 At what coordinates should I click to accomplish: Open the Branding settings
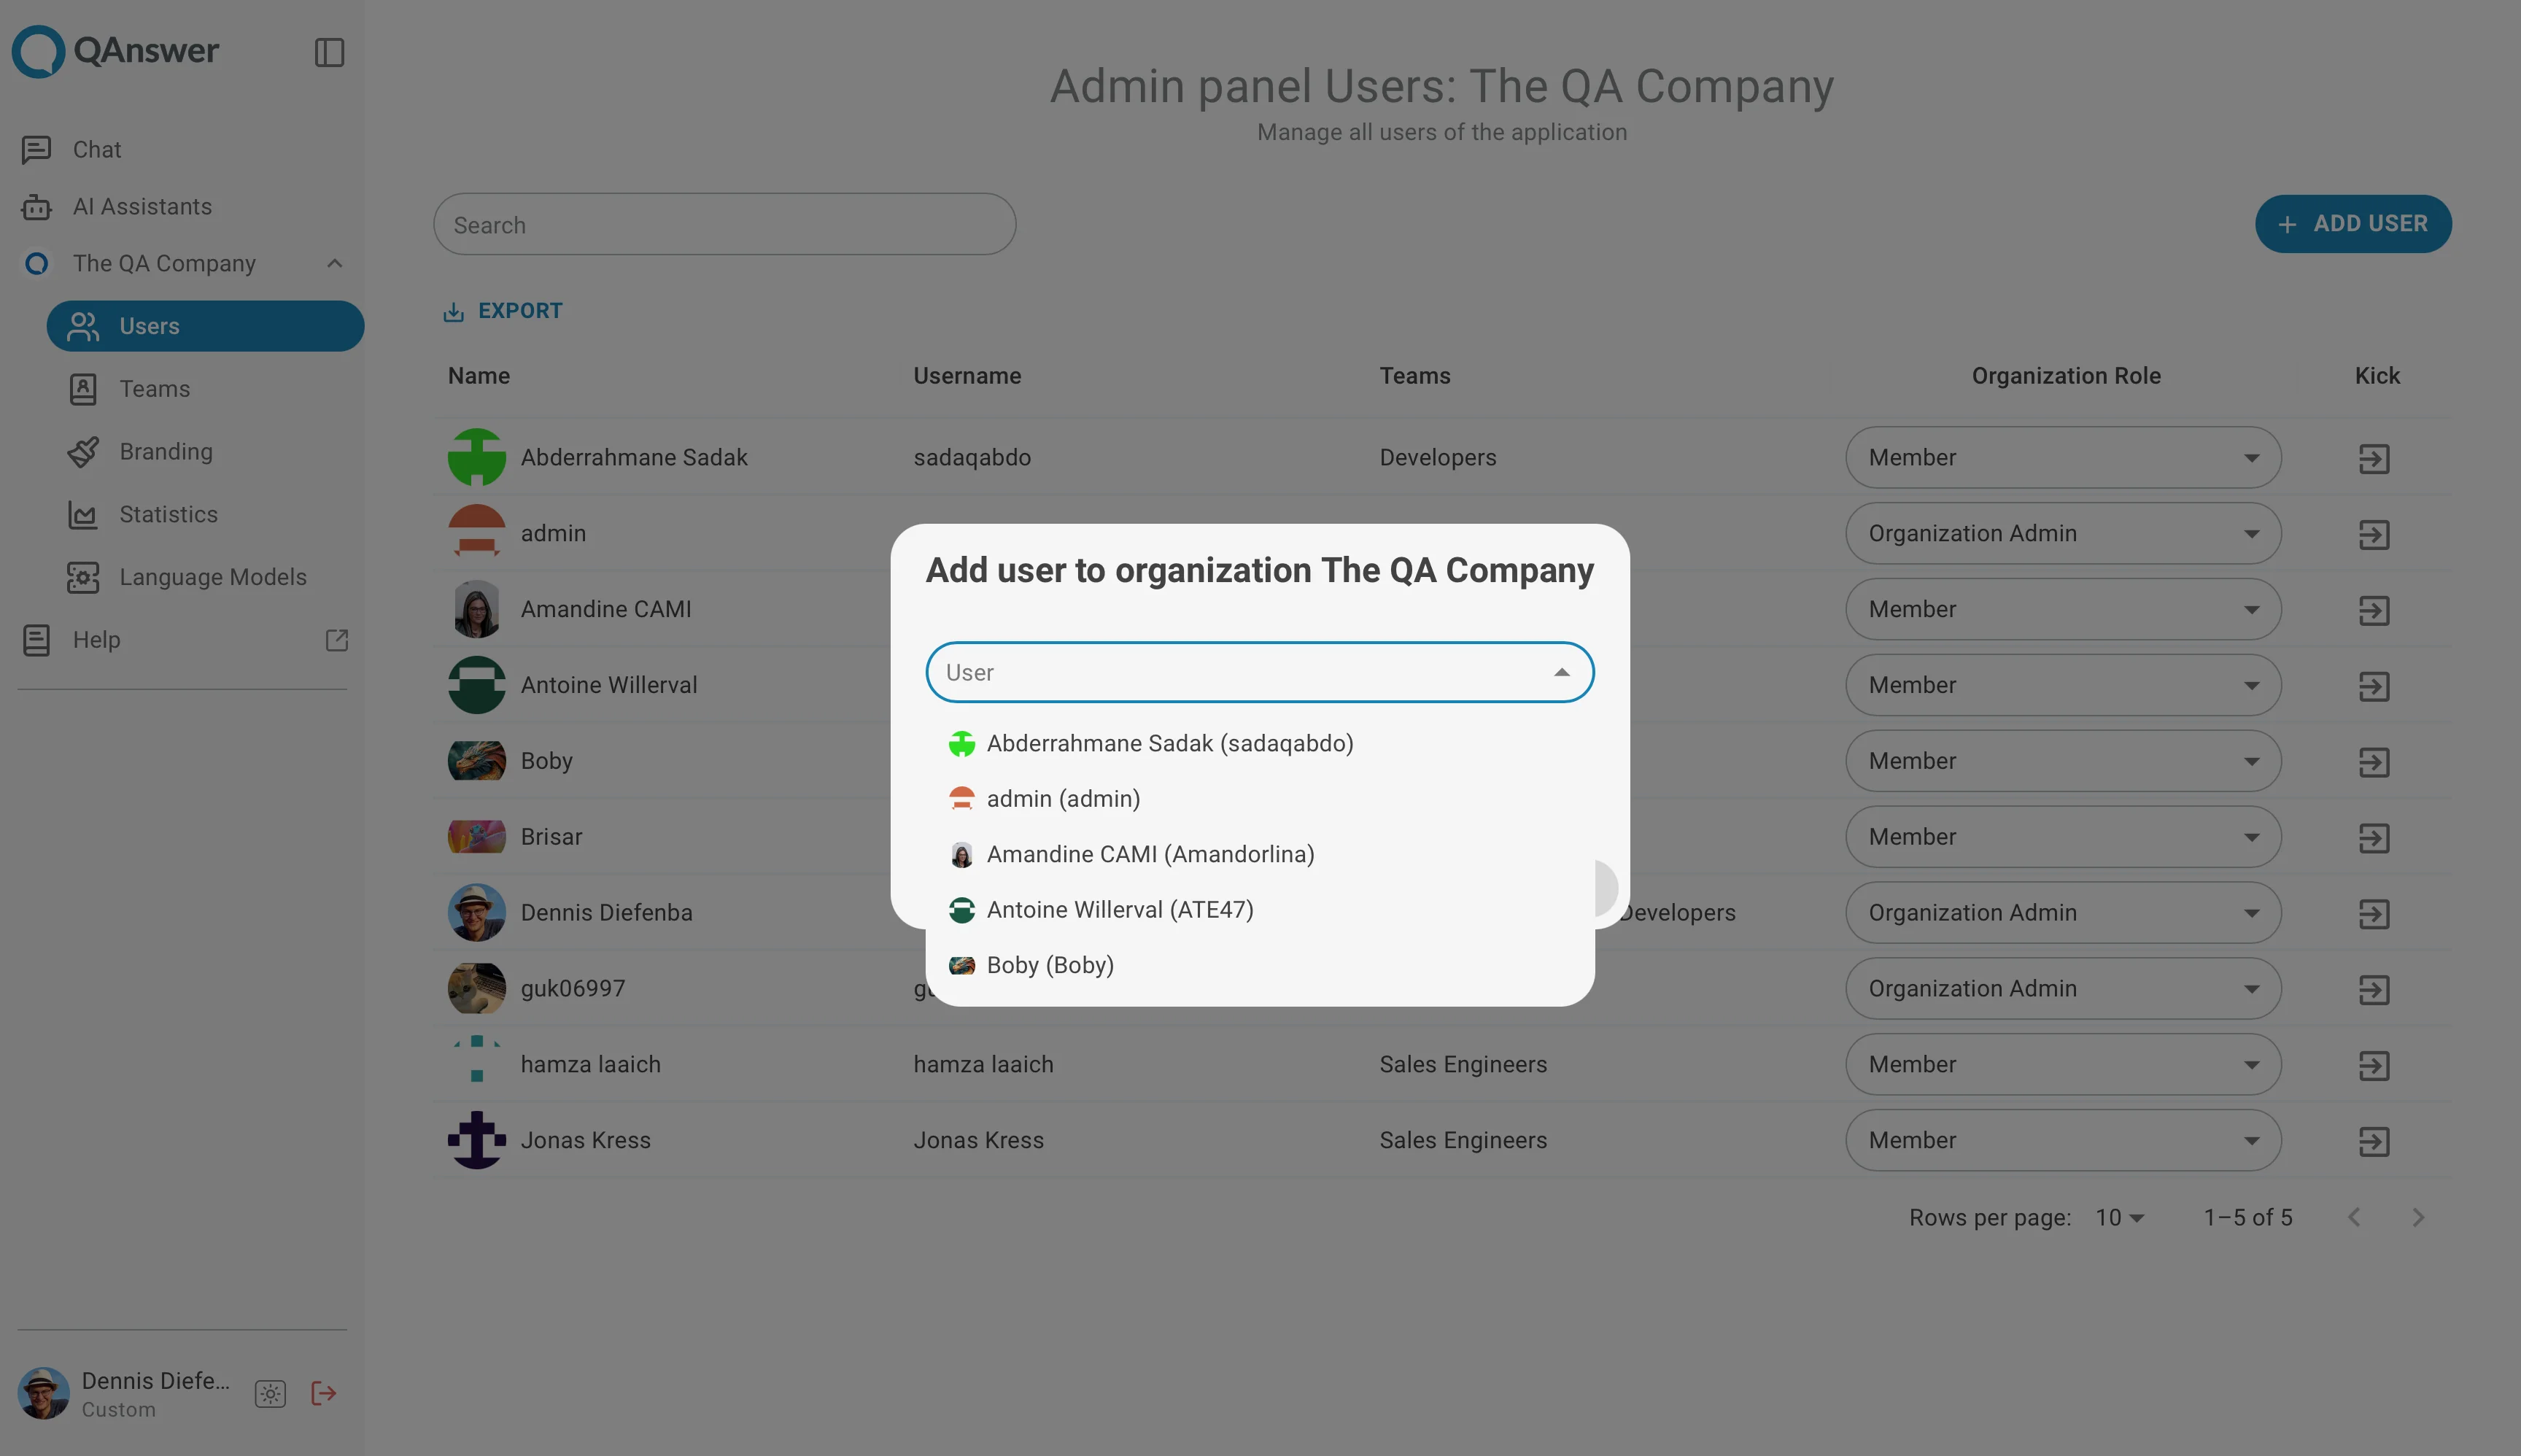coord(165,452)
